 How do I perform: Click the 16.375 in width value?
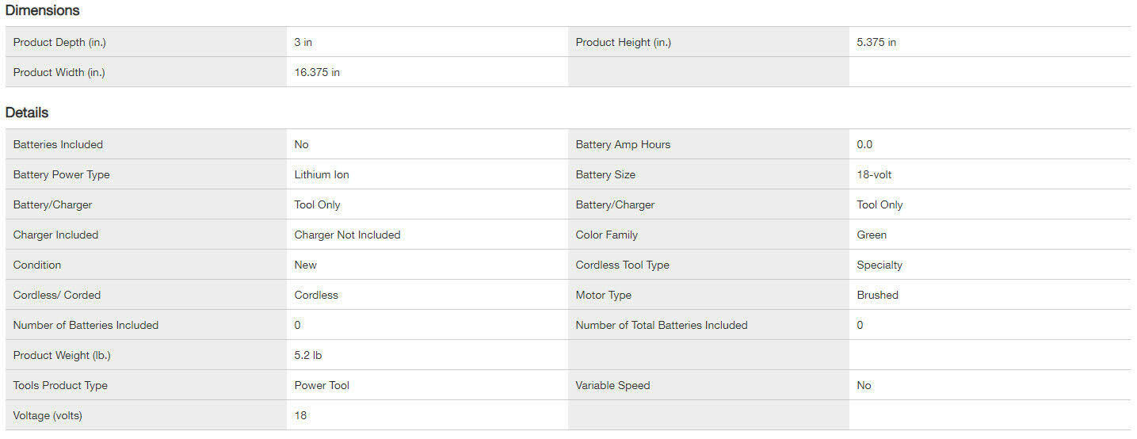pyautogui.click(x=317, y=72)
